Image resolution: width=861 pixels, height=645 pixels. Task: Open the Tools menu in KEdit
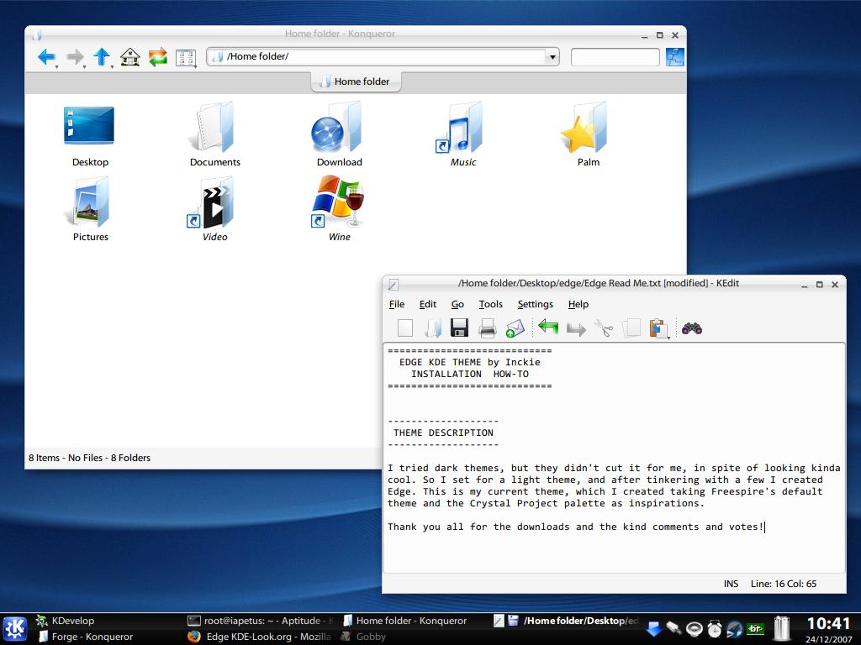pyautogui.click(x=490, y=304)
